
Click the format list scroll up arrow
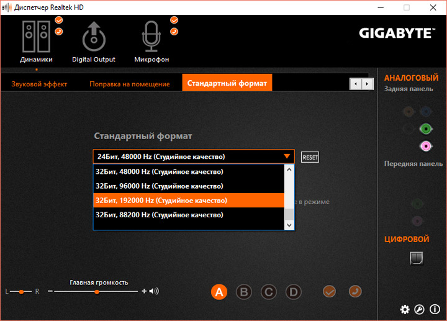289,170
